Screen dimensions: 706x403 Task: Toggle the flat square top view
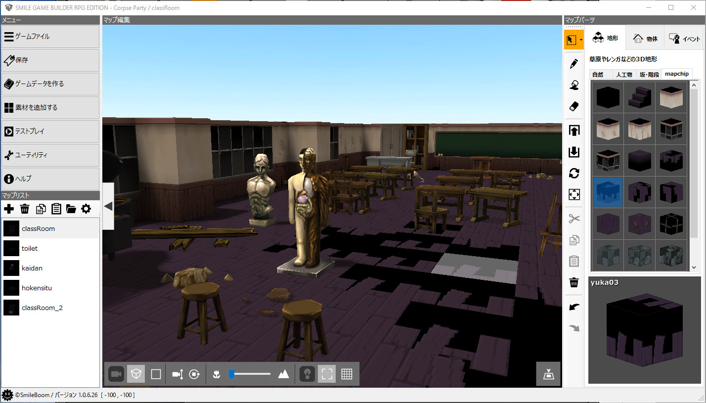click(x=156, y=374)
